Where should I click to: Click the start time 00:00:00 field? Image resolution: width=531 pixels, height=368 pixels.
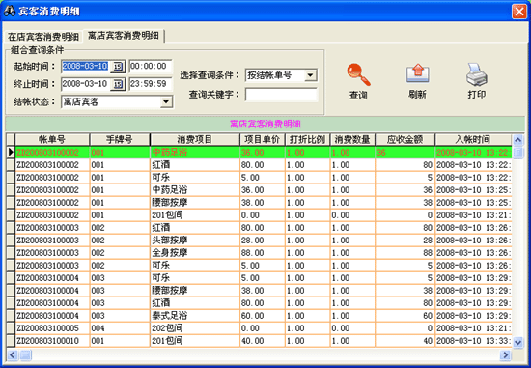(x=151, y=66)
